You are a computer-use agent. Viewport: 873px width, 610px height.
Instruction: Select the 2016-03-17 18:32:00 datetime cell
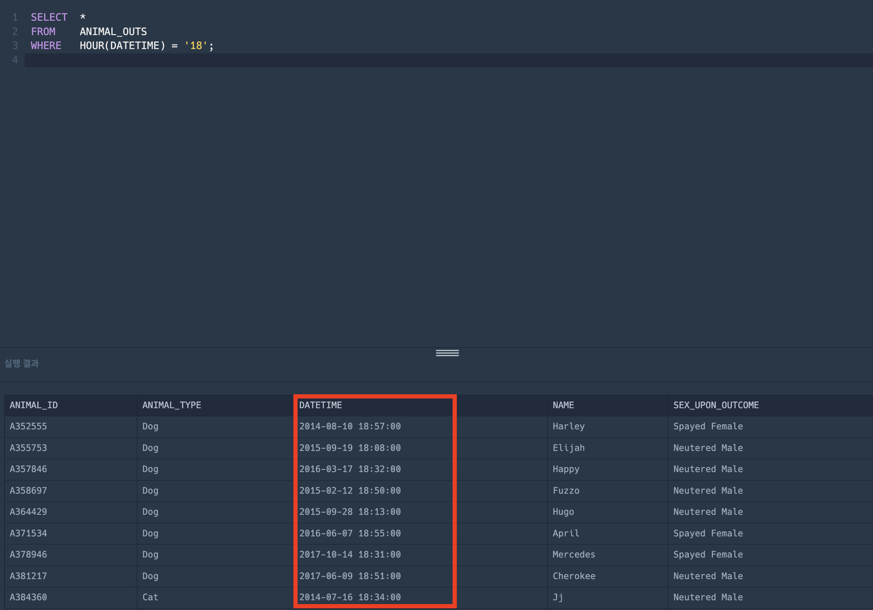coord(350,469)
